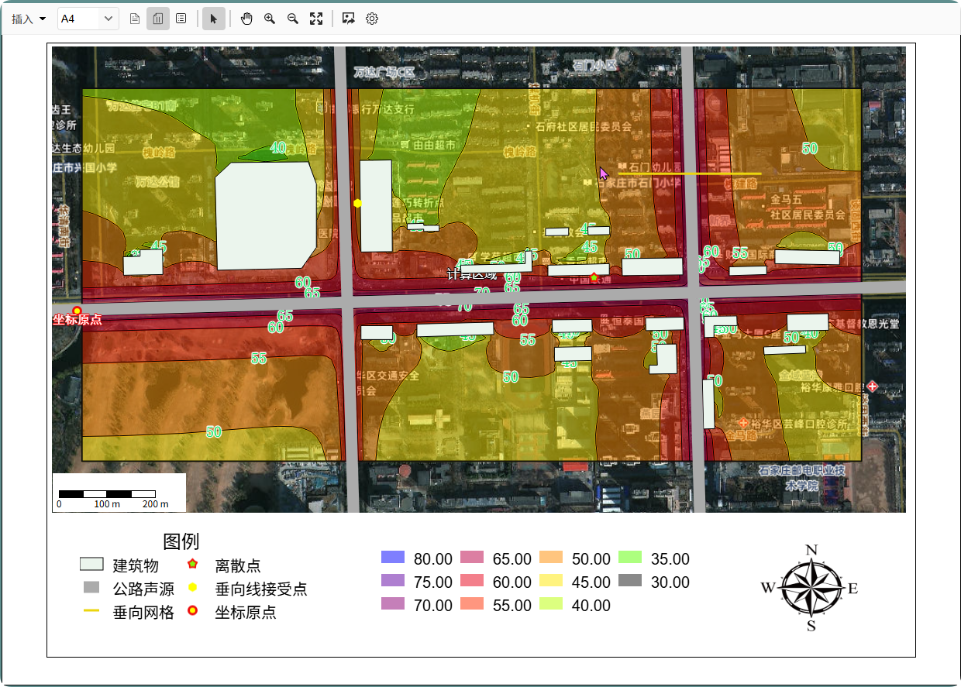Screen dimensions: 961x687
Task: Click the zoom out magnifier icon
Action: point(293,19)
